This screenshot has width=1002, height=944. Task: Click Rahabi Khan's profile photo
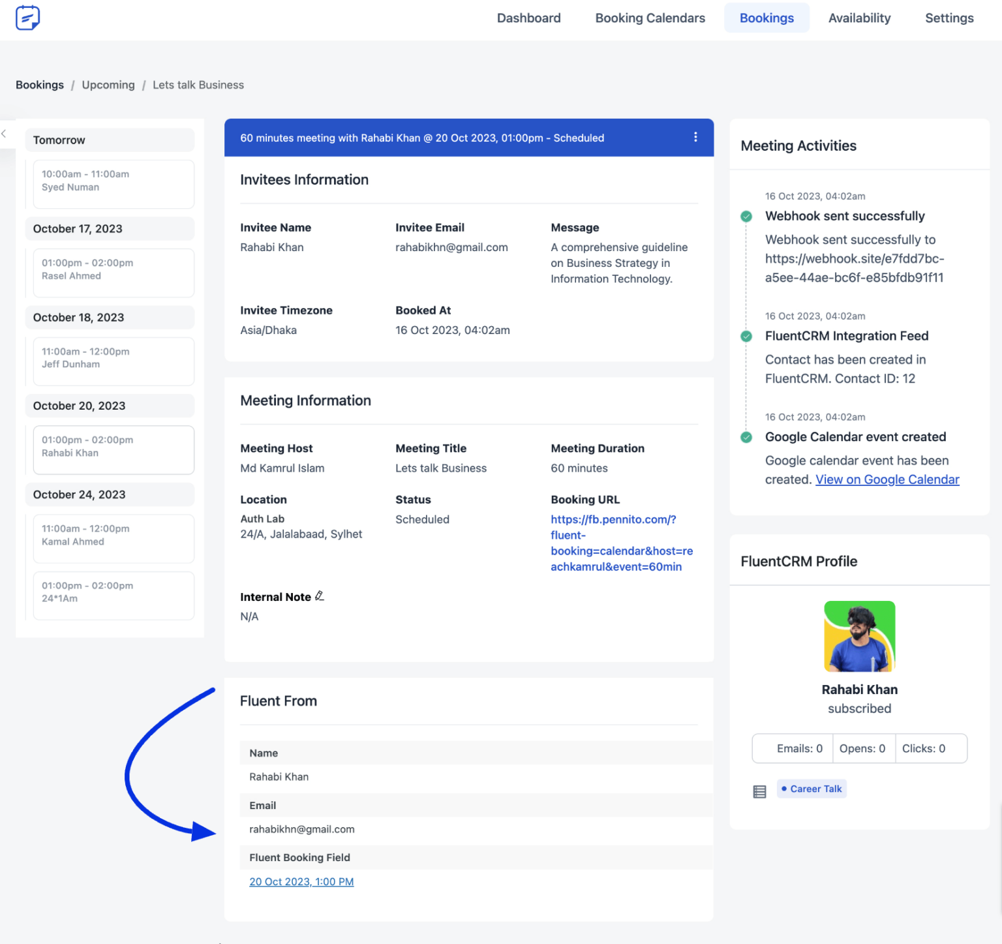coord(860,636)
